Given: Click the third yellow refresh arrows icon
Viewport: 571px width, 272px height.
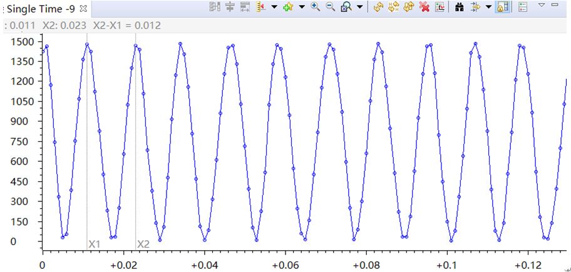Looking at the screenshot, I should 409,6.
